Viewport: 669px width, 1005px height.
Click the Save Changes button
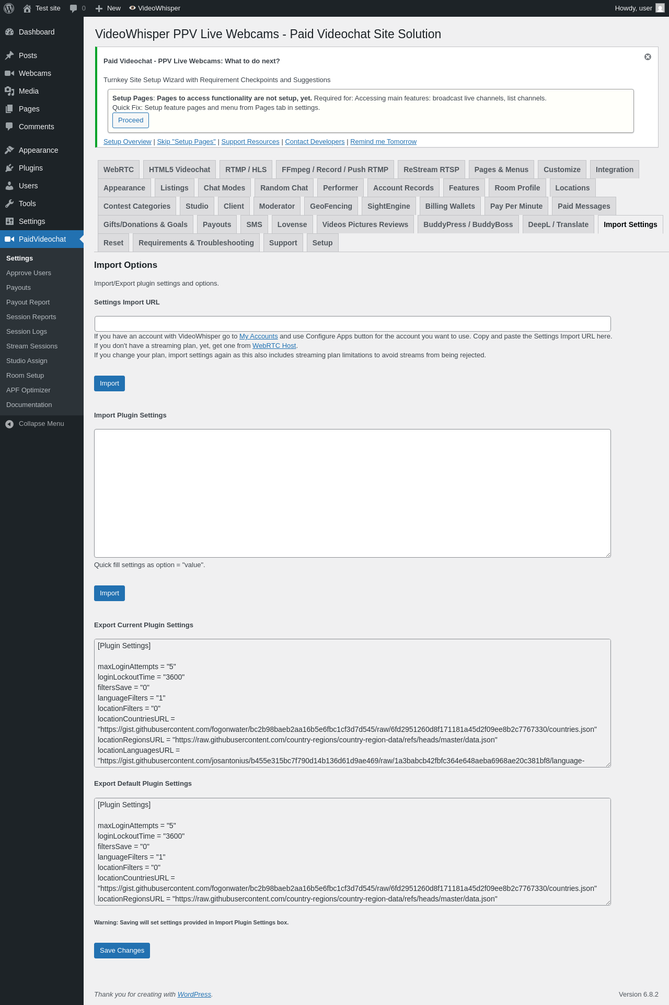[x=122, y=951]
